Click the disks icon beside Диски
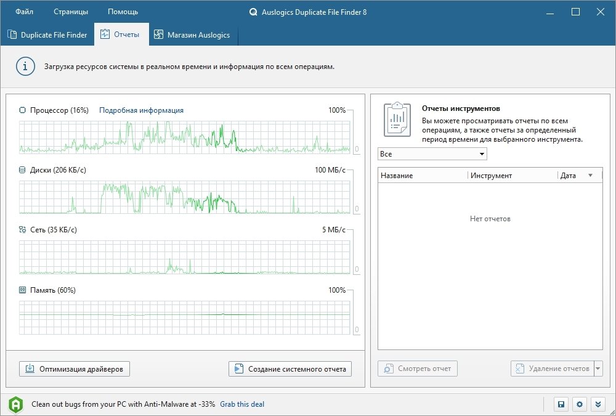Viewport: 616px width, 416px height. [23, 170]
